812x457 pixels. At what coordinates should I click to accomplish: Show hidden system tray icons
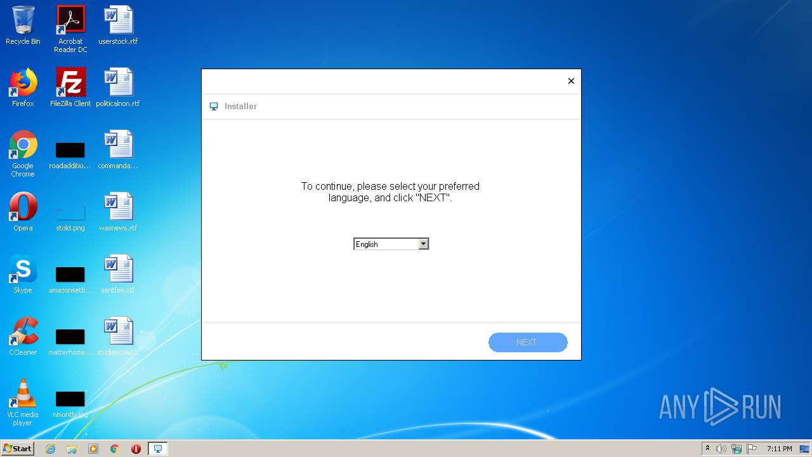tap(707, 448)
